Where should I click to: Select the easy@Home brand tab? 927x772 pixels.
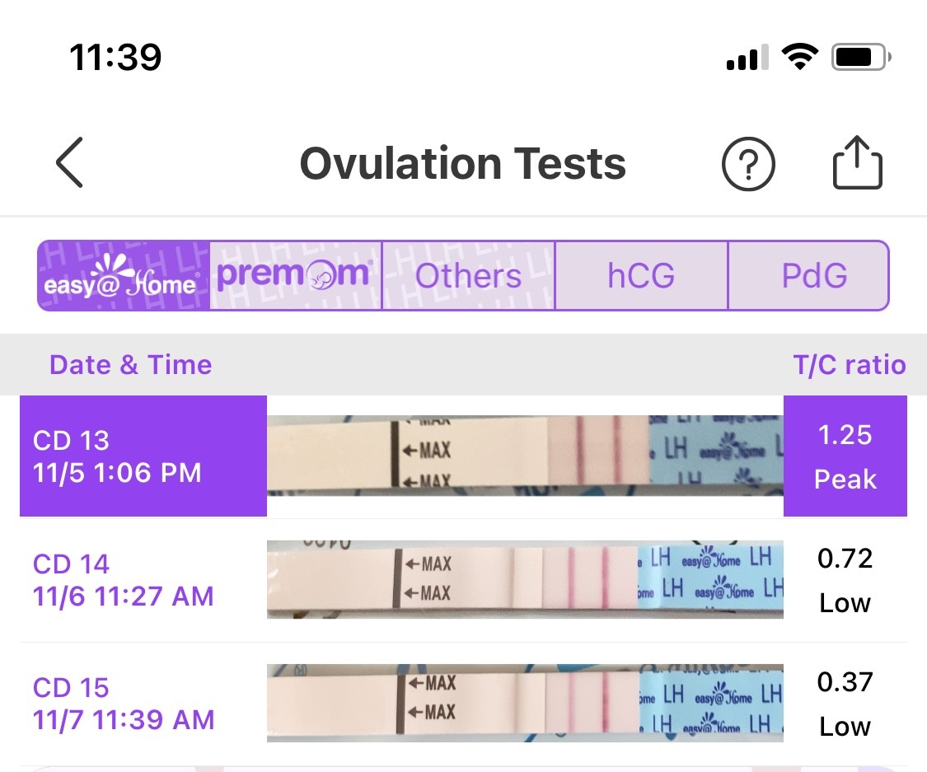[x=124, y=276]
